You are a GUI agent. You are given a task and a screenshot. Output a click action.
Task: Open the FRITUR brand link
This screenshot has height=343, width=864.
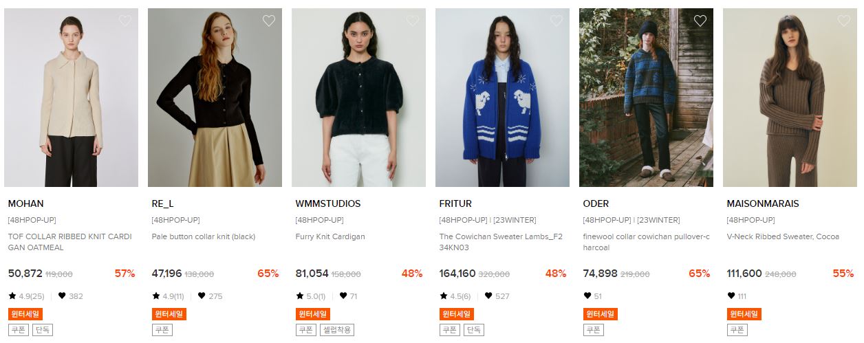[x=455, y=203]
